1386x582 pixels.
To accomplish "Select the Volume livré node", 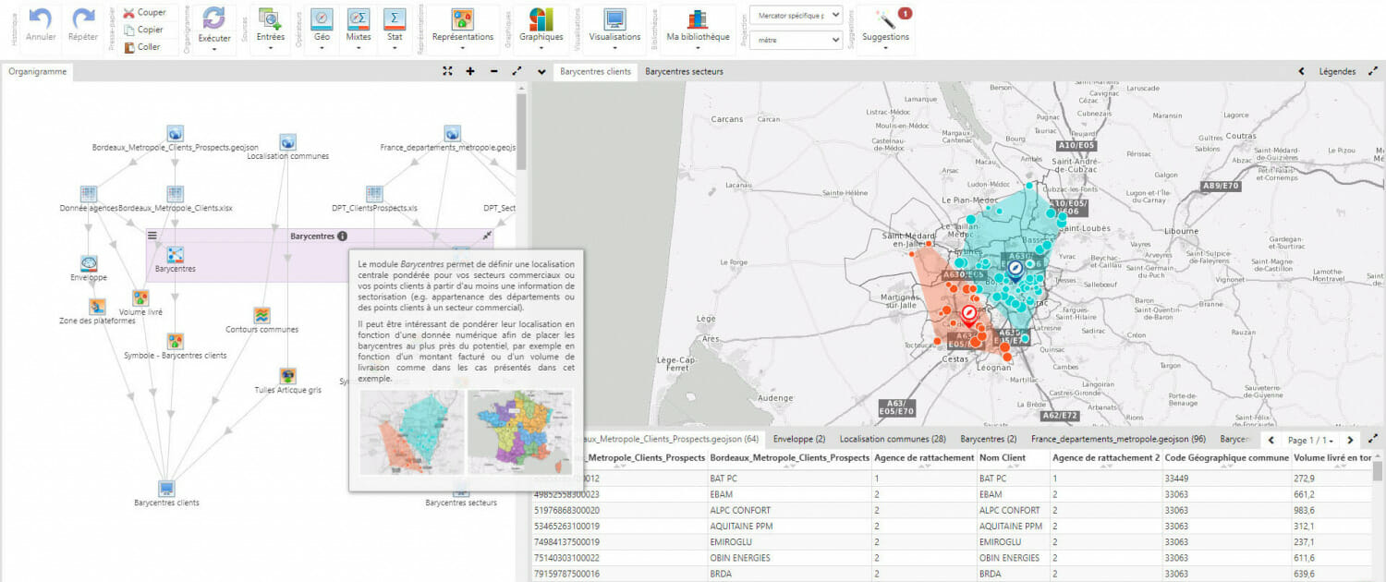I will (x=140, y=297).
